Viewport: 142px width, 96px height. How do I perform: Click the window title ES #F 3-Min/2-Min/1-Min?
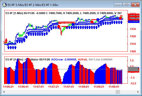coord(33,5)
